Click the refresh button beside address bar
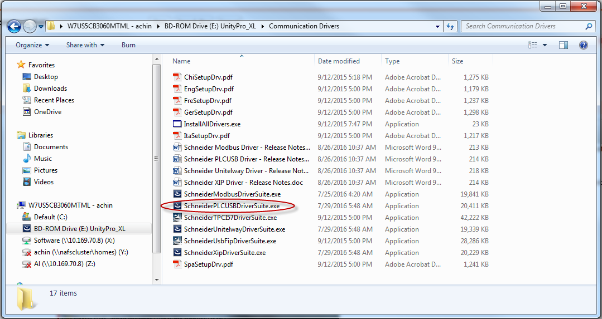Image resolution: width=602 pixels, height=319 pixels. pos(450,26)
